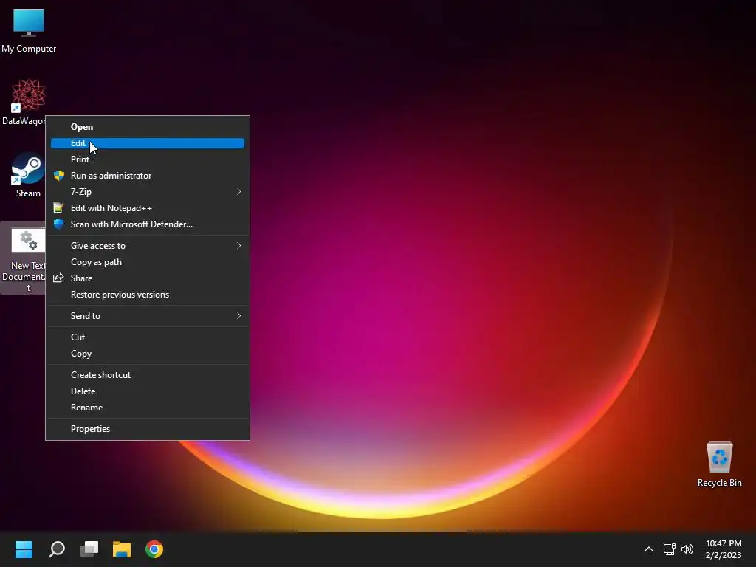This screenshot has height=567, width=756.
Task: Expand the Send to submenu
Action: [148, 316]
